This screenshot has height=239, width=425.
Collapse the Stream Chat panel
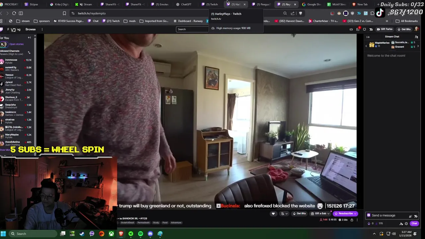coord(368,37)
